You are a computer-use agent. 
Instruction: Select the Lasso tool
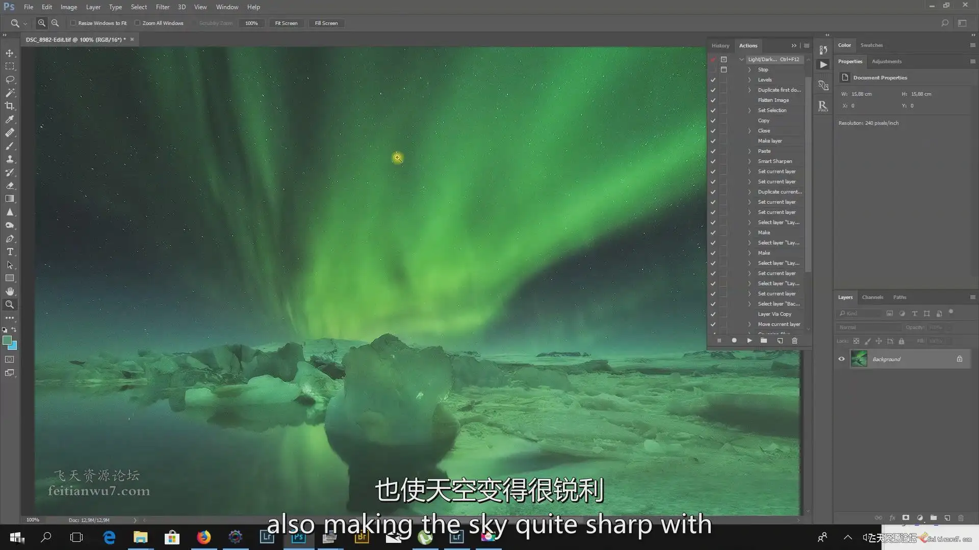(x=10, y=79)
